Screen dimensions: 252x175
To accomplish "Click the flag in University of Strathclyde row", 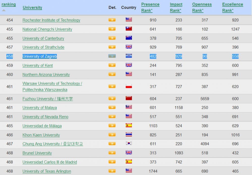I will click(x=129, y=47).
